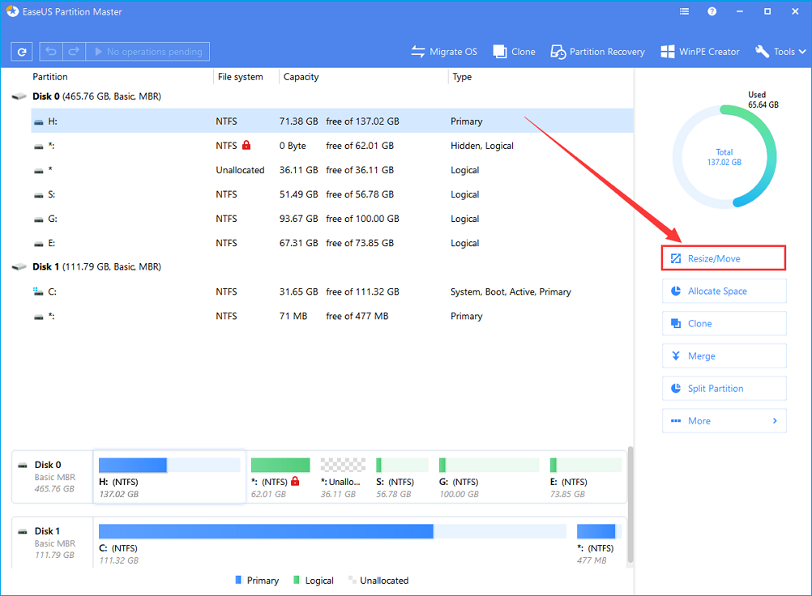This screenshot has height=596, width=812.
Task: Expand the More options chevron
Action: 775,420
